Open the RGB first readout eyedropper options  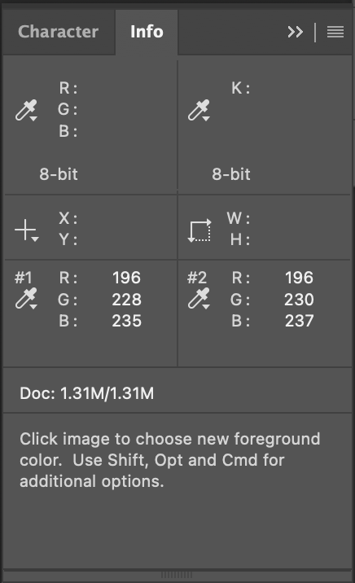click(26, 110)
